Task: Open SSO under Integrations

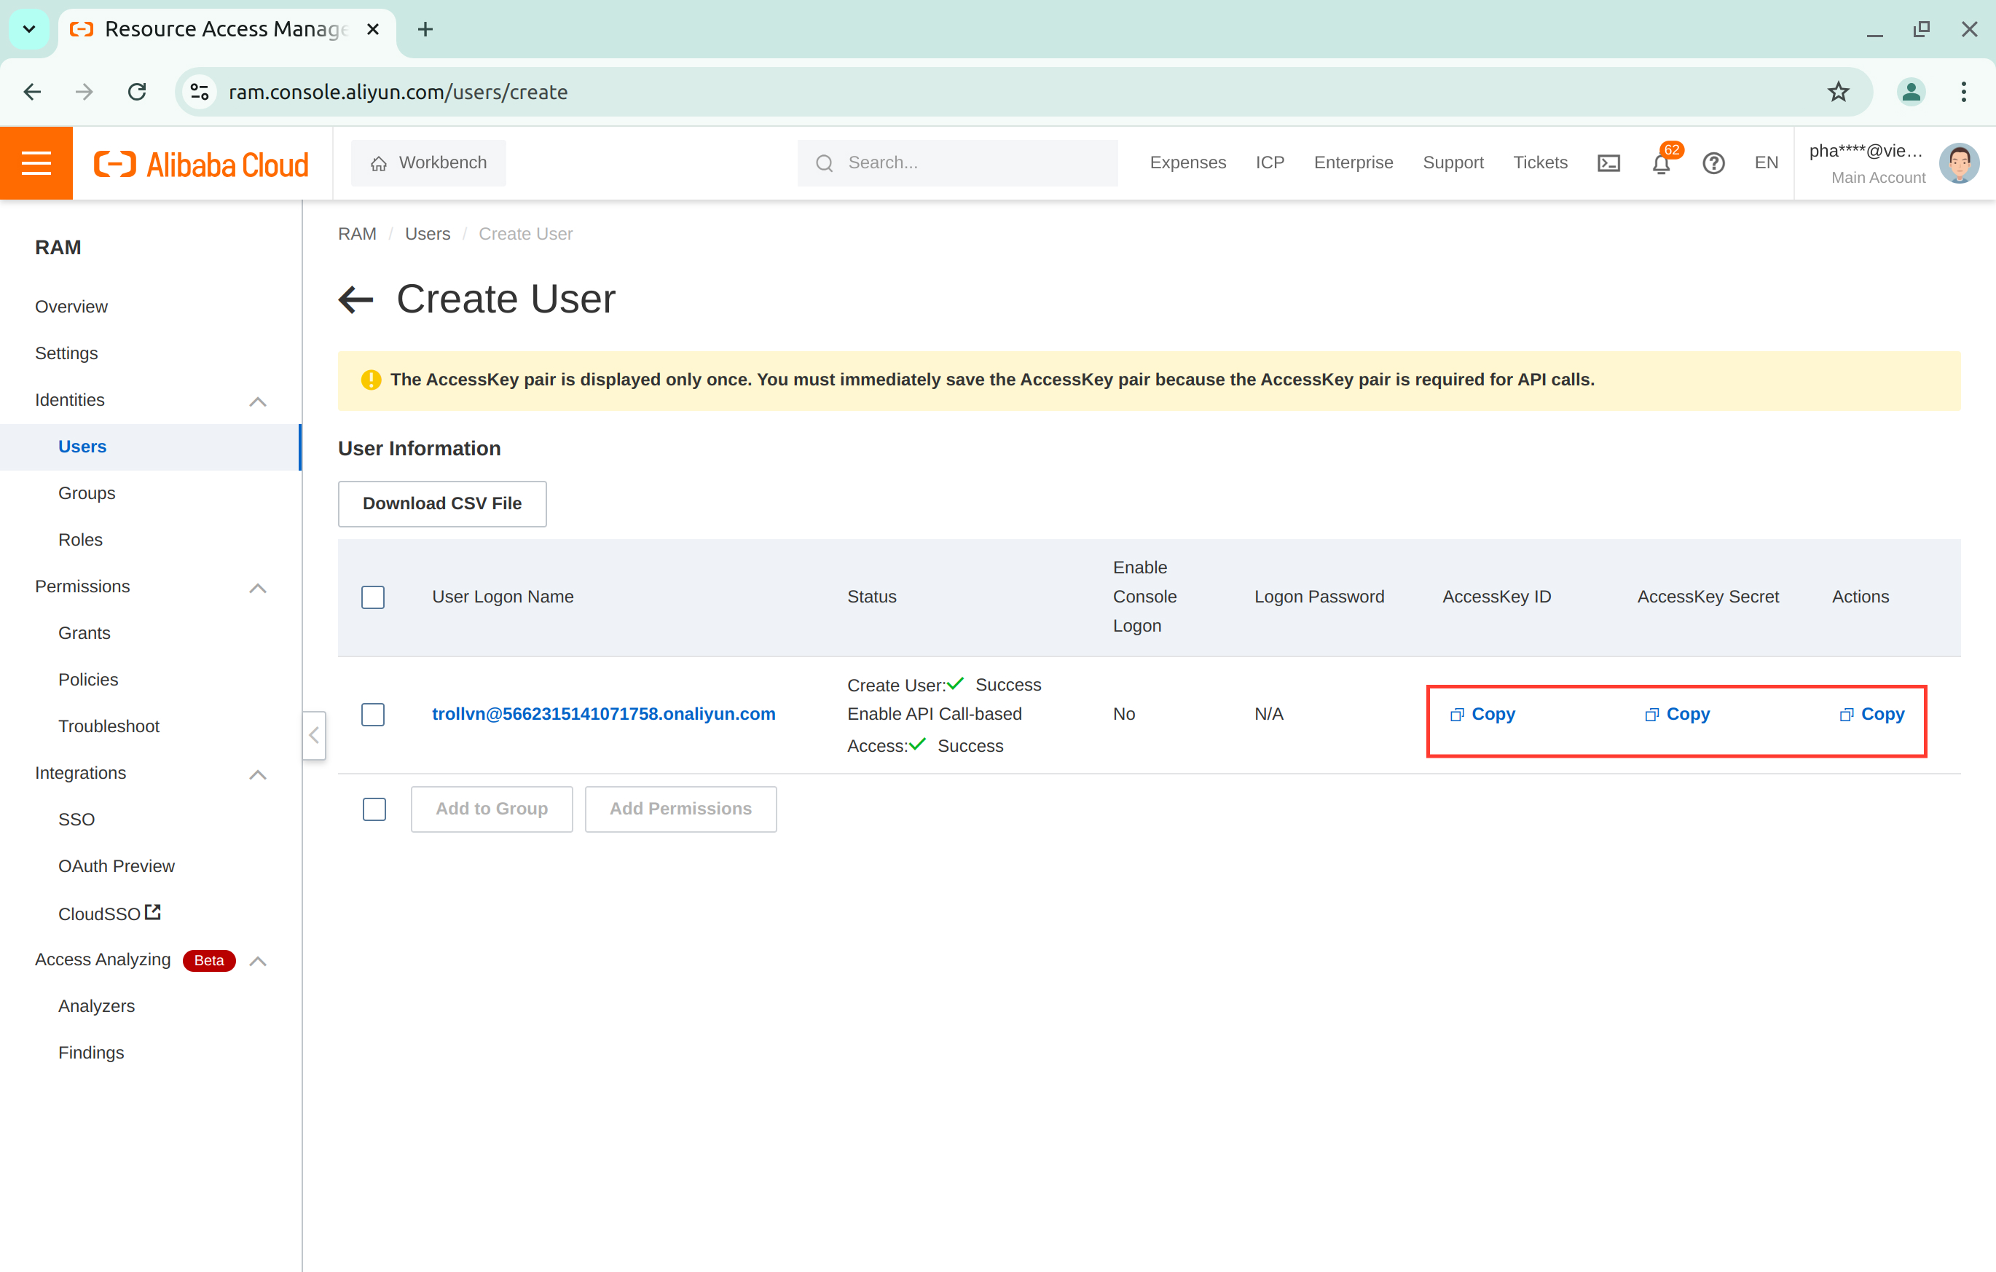Action: [76, 820]
